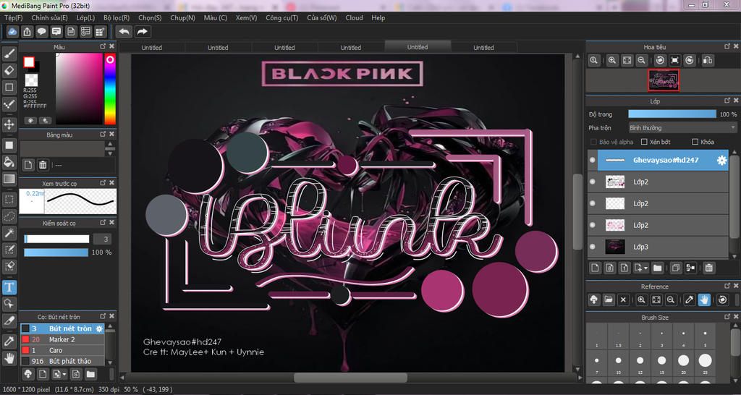Close the Xem trước cọ panel

(x=111, y=182)
